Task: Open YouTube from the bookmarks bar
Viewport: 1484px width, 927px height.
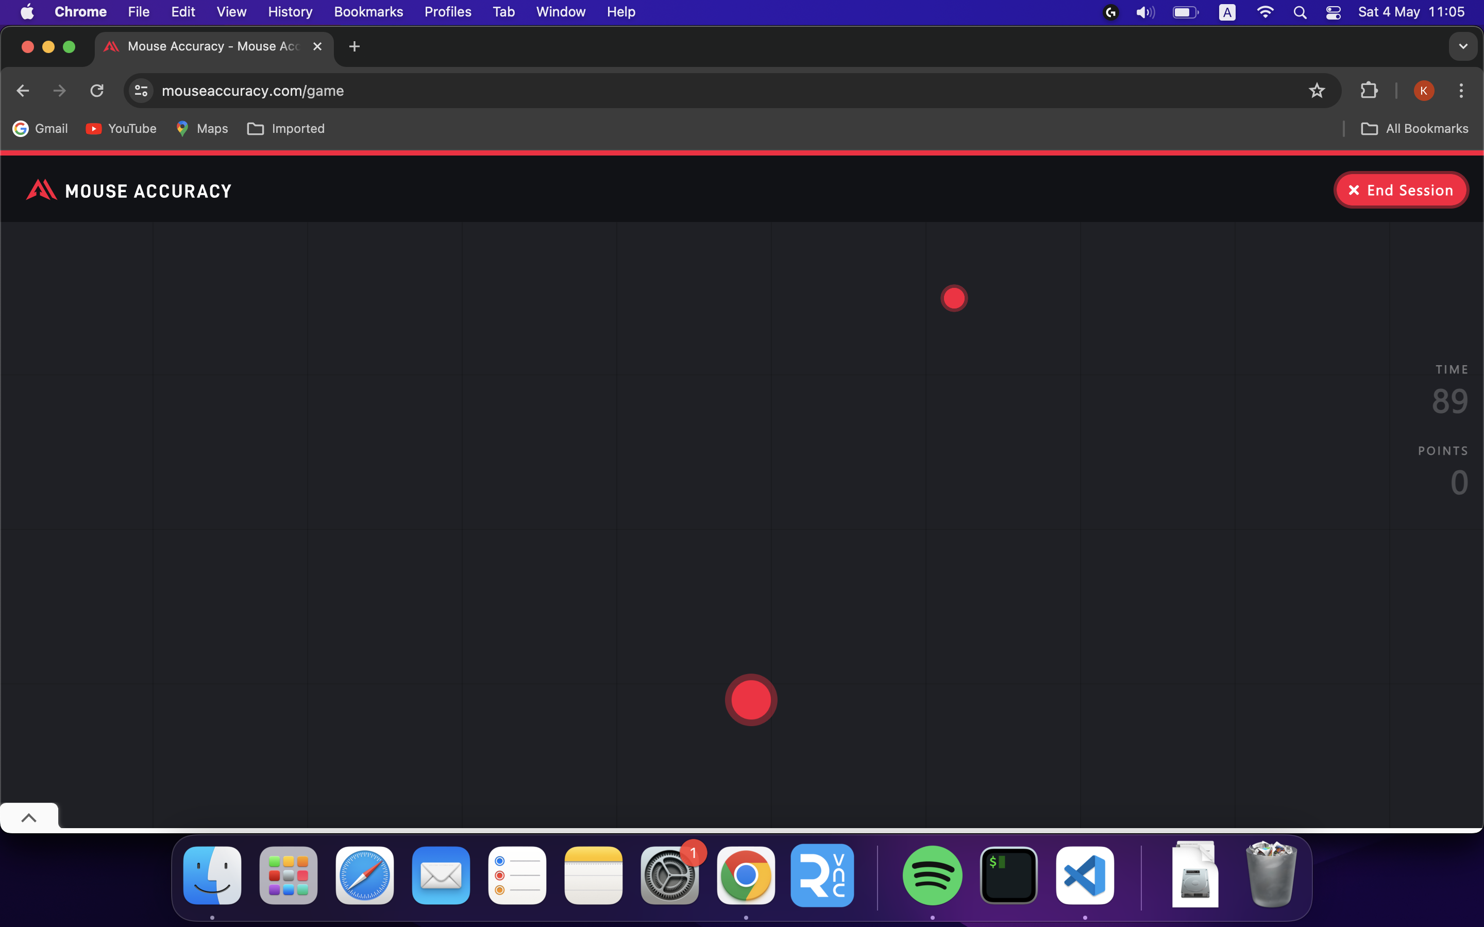Action: tap(121, 128)
